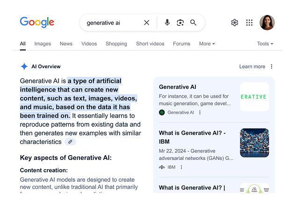Click the Learn more link

coord(252,66)
